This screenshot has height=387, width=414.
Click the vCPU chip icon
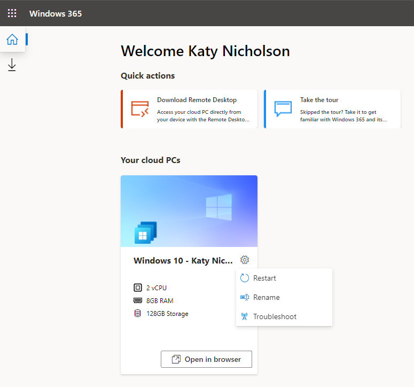click(x=138, y=288)
